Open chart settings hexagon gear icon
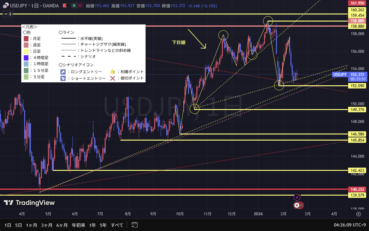The width and height of the screenshot is (369, 231). pyautogui.click(x=358, y=214)
